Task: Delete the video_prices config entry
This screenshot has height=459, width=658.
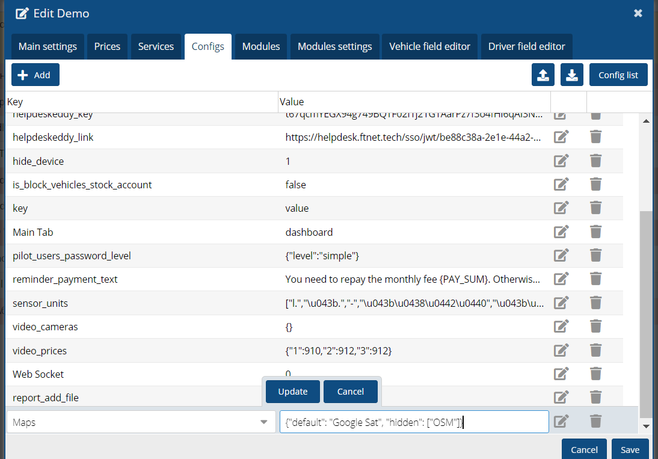Action: 595,350
